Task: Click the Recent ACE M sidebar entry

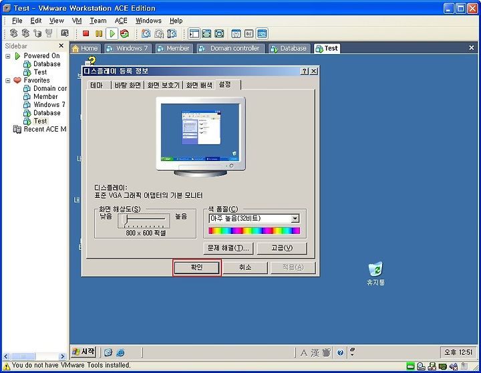Action: coord(40,129)
